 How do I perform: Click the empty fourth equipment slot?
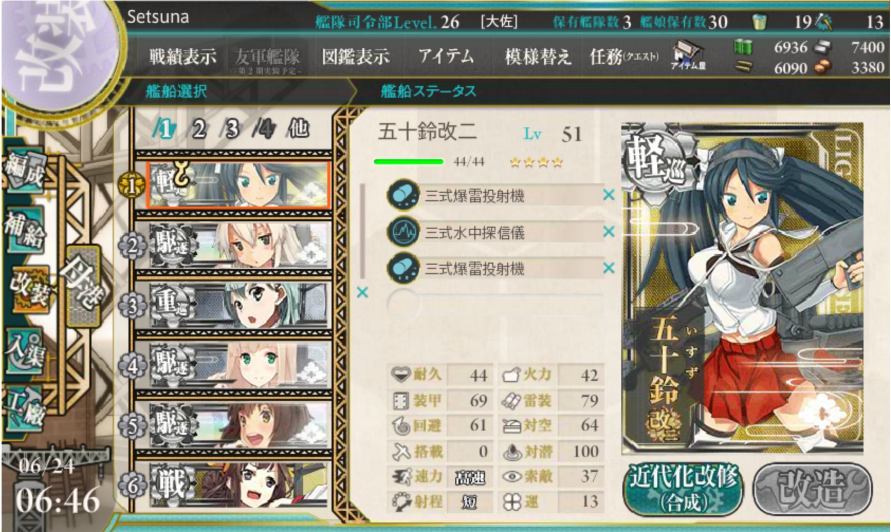496,304
